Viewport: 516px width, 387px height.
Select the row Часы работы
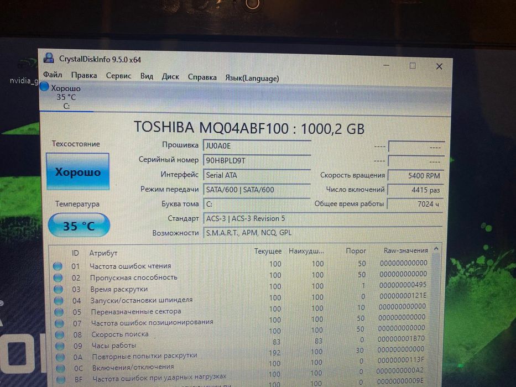241,343
